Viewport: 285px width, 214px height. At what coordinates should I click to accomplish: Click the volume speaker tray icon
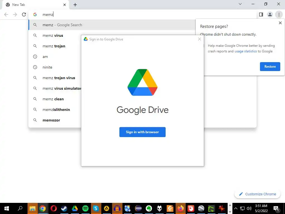(249, 208)
